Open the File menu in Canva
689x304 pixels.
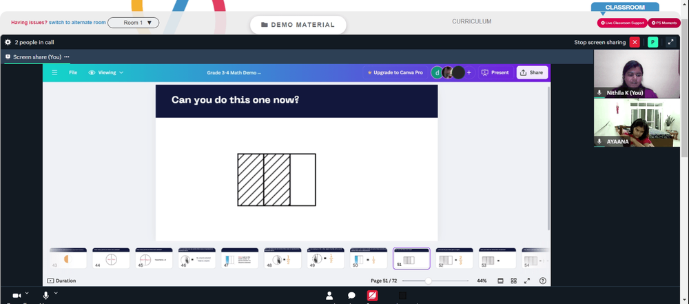[73, 72]
